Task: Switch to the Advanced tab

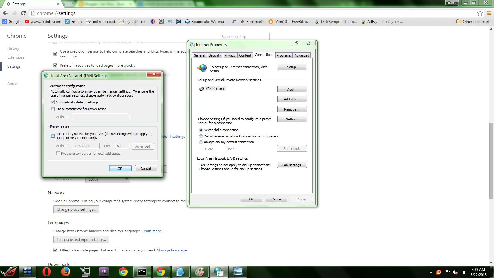Action: pyautogui.click(x=302, y=55)
